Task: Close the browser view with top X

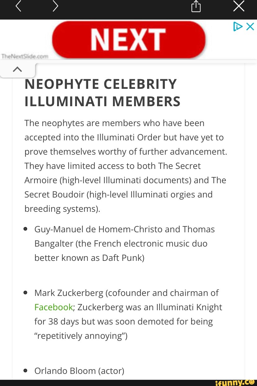Action: 239,6
